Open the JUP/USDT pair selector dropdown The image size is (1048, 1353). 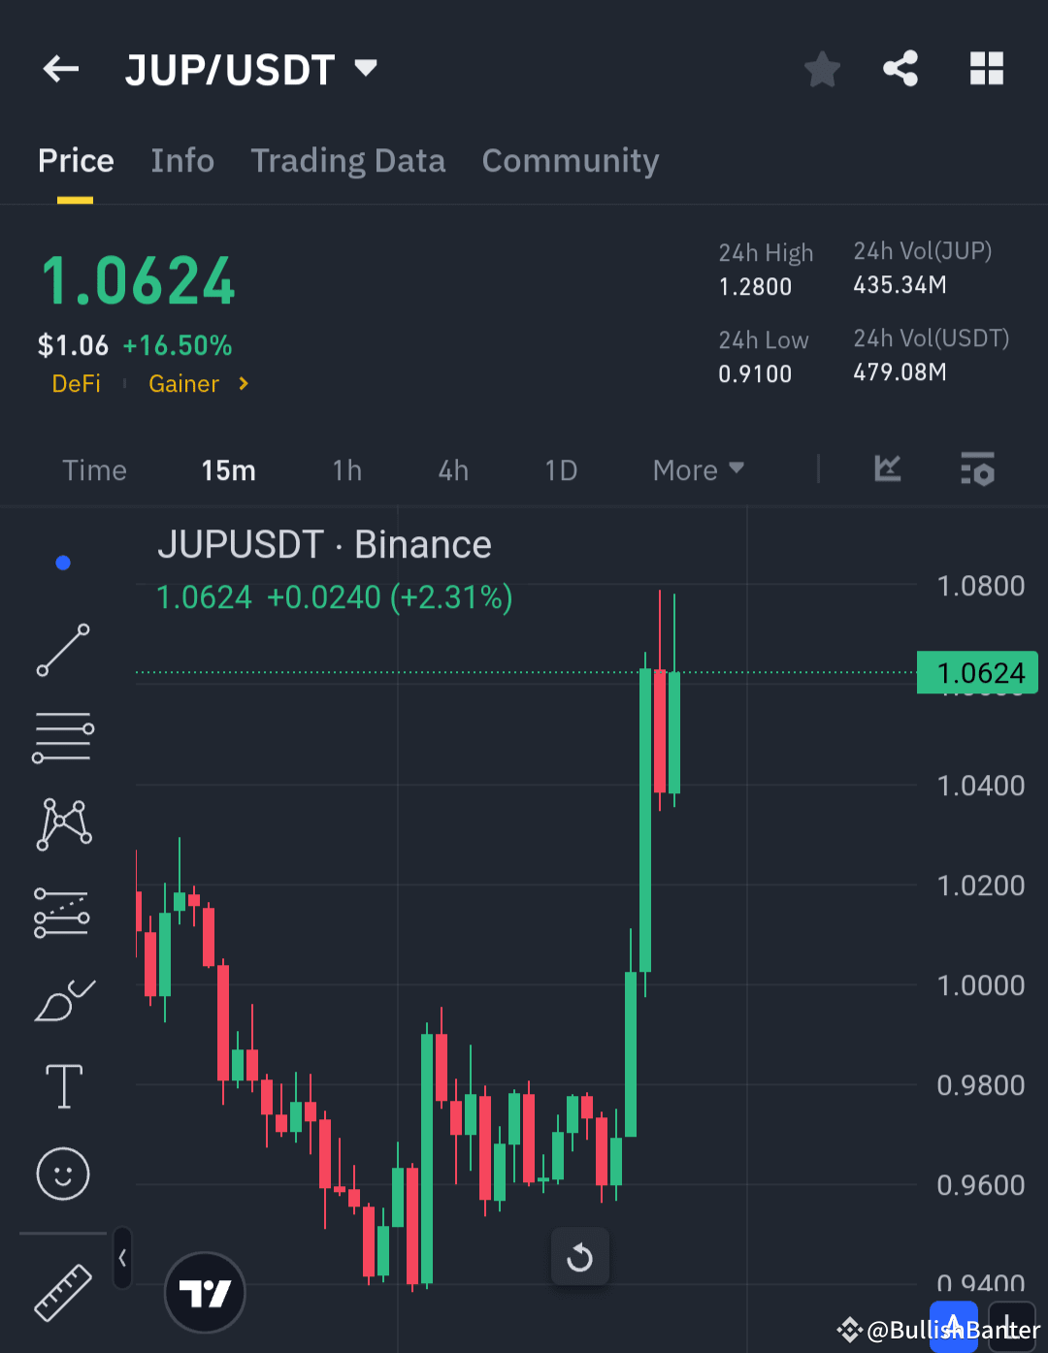365,68
